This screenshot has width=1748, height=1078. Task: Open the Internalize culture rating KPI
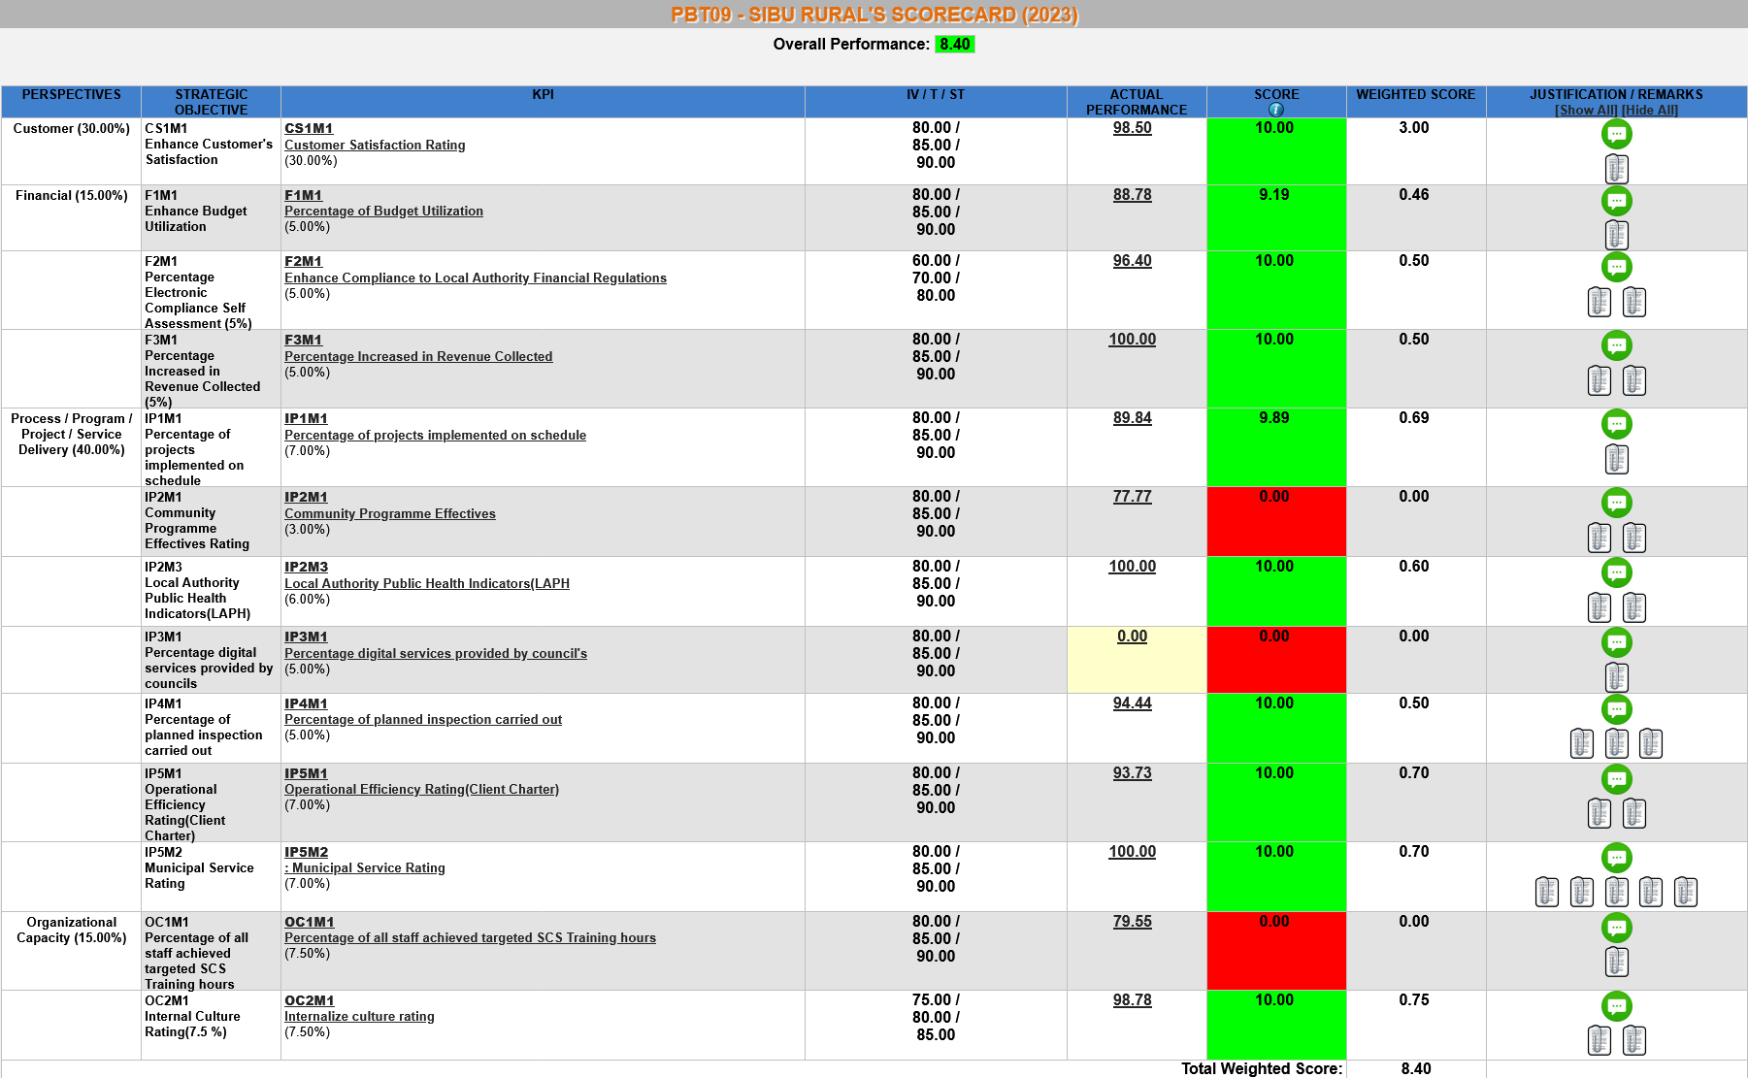pyautogui.click(x=359, y=1017)
